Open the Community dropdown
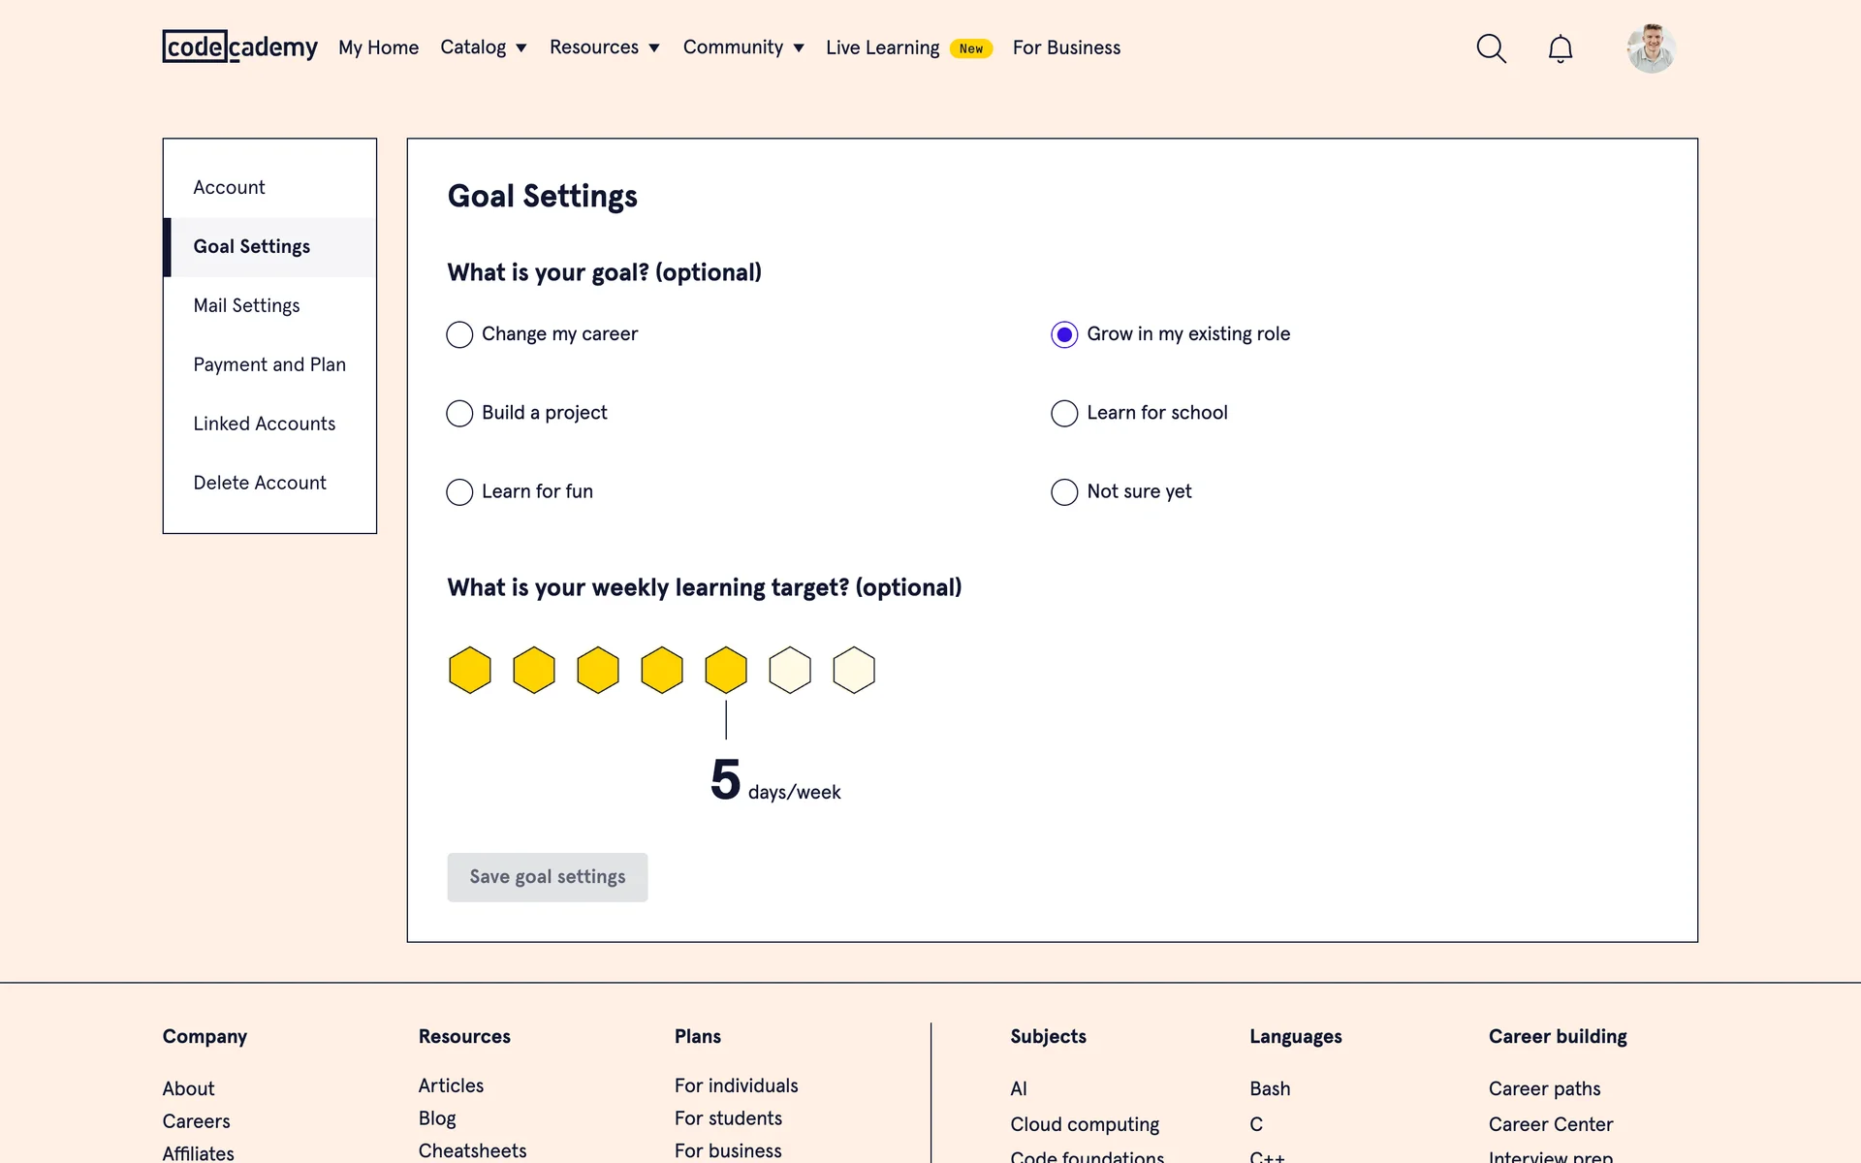The image size is (1861, 1163). (x=743, y=47)
